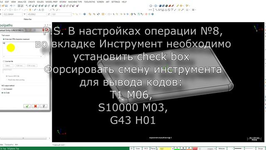Screen dimensions: 266x150
Task: Click the Y coordinate input field
Action: pos(37,14)
